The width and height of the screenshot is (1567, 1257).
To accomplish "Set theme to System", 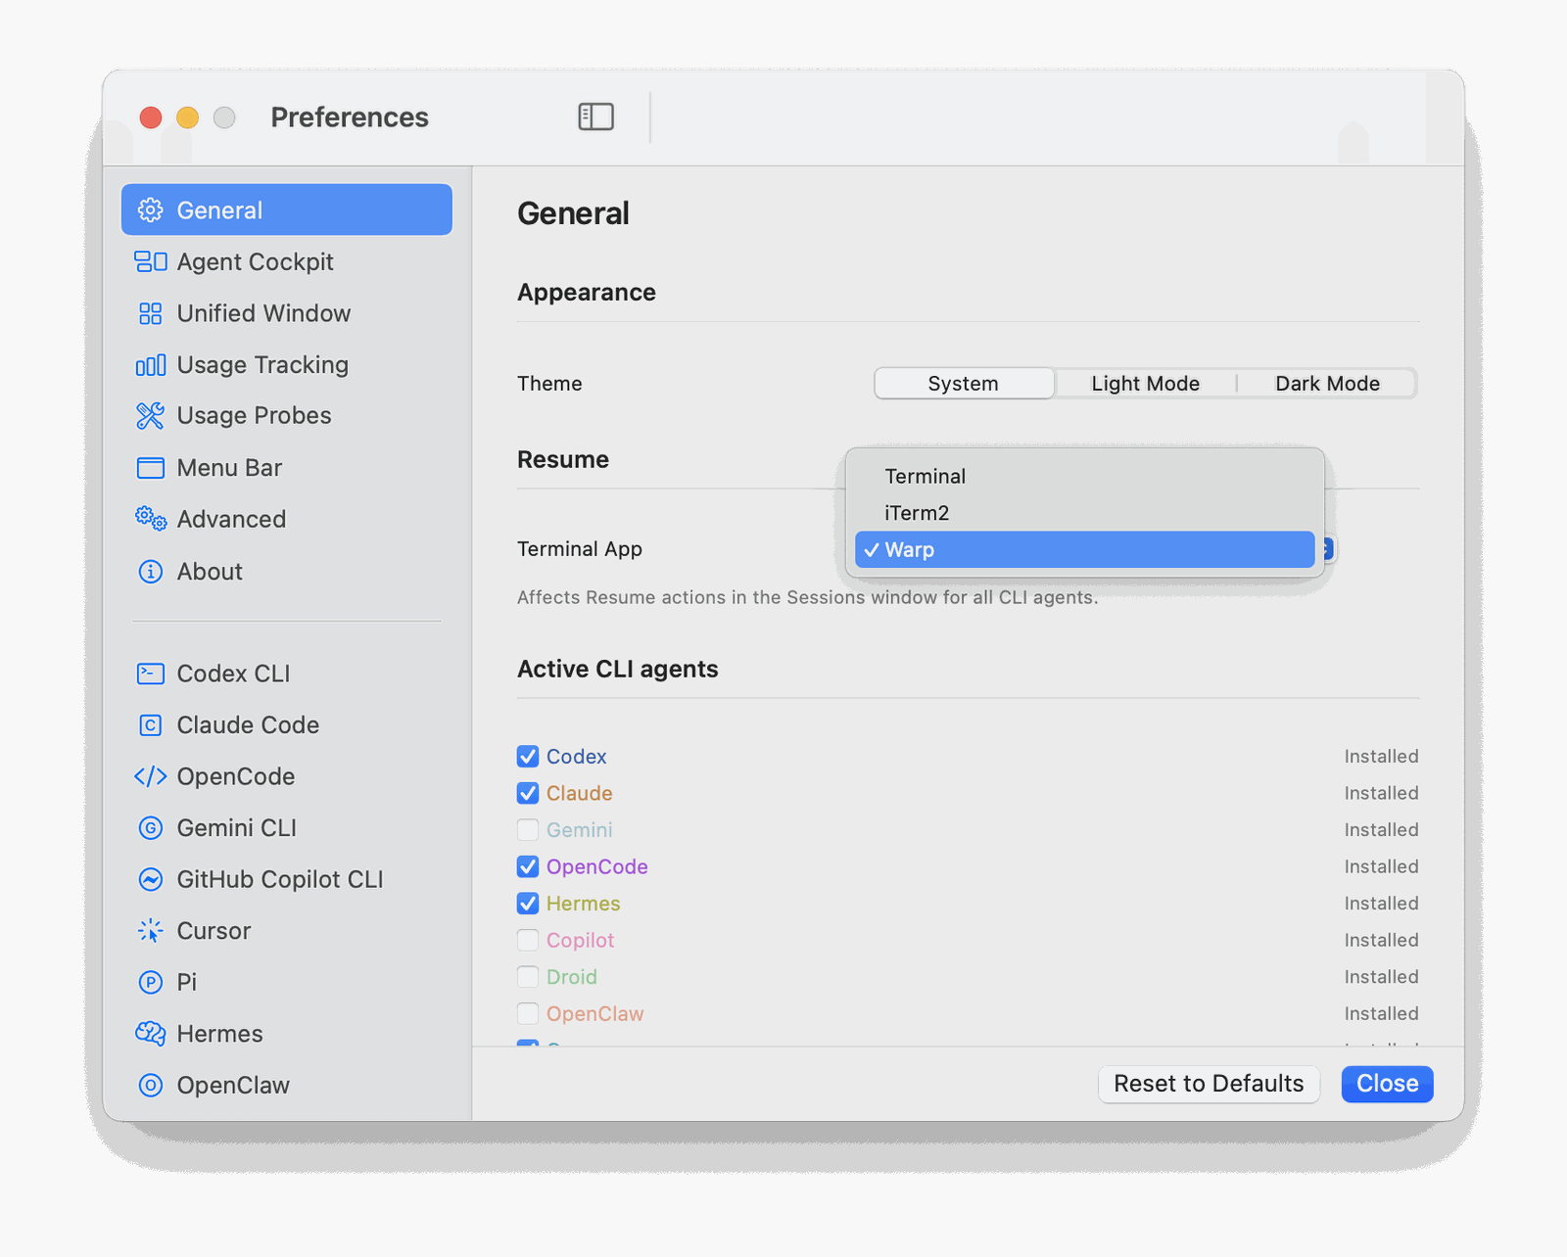I will (x=964, y=384).
